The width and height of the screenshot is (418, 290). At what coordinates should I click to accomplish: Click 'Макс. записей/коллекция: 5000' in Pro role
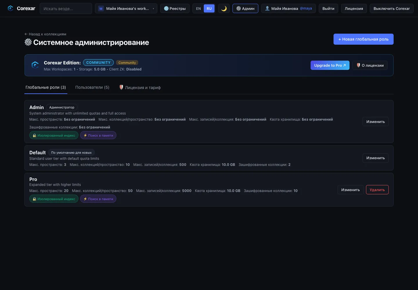tap(164, 191)
